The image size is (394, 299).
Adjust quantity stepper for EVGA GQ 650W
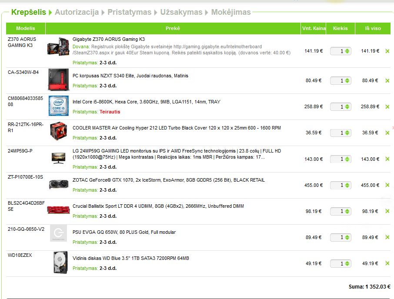[x=347, y=237]
